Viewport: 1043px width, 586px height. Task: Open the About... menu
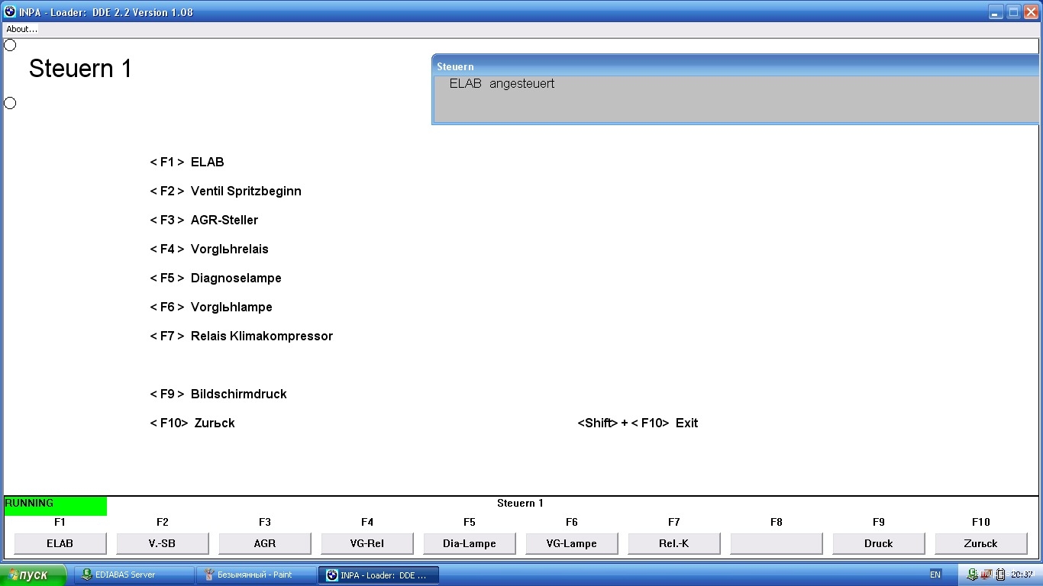tap(21, 29)
